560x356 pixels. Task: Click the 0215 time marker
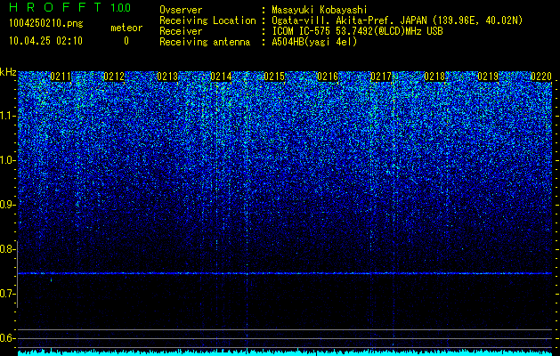274,77
